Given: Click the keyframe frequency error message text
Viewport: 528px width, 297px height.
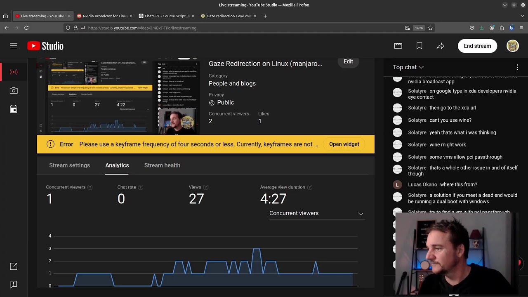Looking at the screenshot, I should [x=199, y=144].
